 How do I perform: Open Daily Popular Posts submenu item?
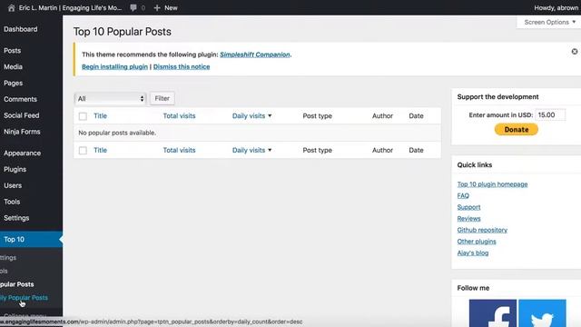tap(24, 298)
